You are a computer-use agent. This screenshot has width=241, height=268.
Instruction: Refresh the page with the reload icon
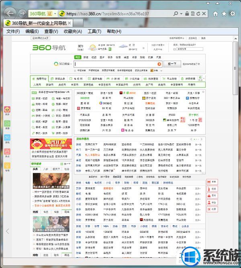point(198,14)
